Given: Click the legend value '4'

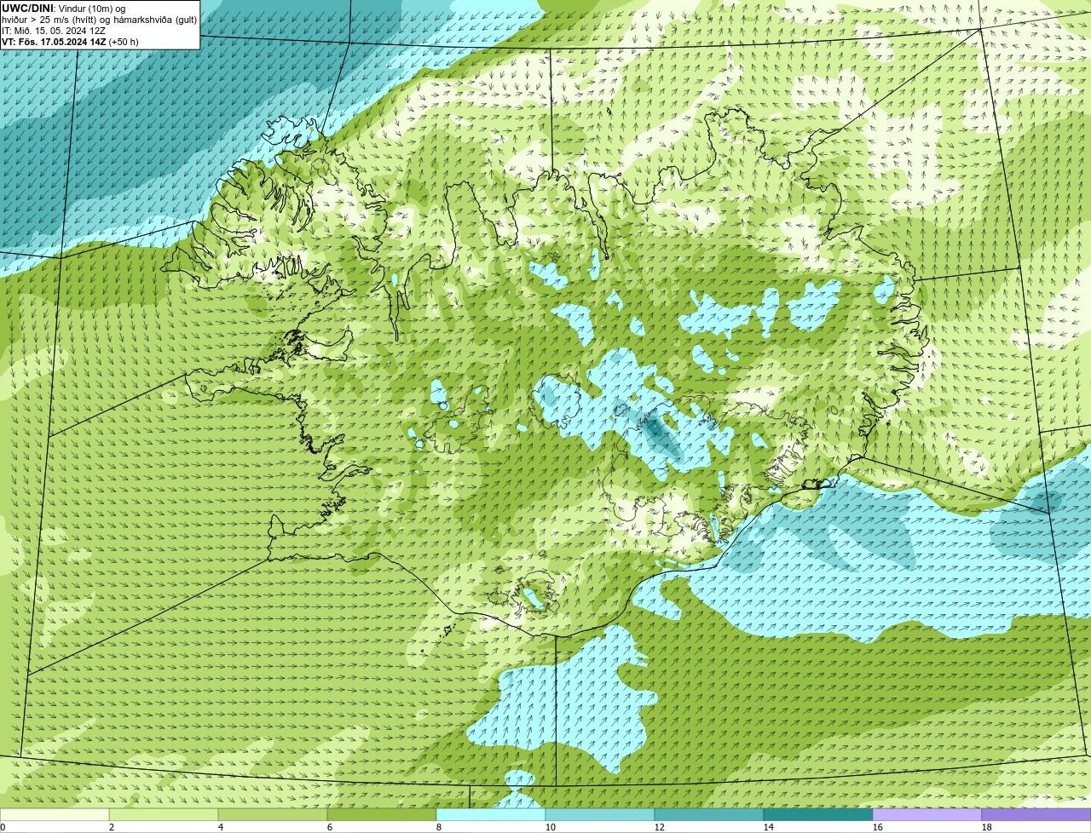Looking at the screenshot, I should tap(221, 827).
